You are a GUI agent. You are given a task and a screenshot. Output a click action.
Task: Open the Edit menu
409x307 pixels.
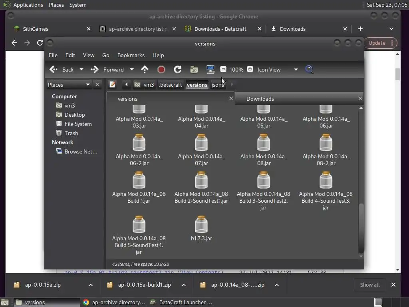(x=70, y=55)
